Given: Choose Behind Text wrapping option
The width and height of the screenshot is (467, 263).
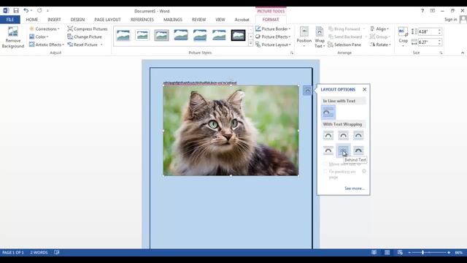Looking at the screenshot, I should [x=343, y=150].
